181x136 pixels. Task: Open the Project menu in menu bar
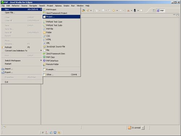pos(50,6)
